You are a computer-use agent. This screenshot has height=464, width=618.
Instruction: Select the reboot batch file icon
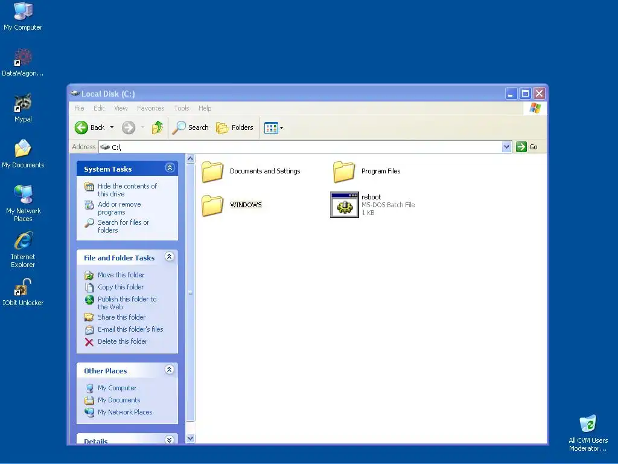tap(345, 205)
